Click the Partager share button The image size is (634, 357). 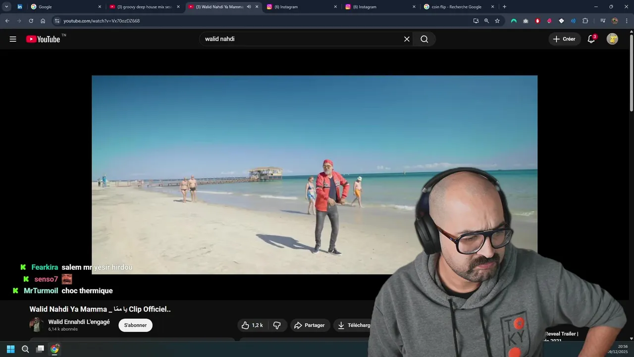(x=309, y=325)
